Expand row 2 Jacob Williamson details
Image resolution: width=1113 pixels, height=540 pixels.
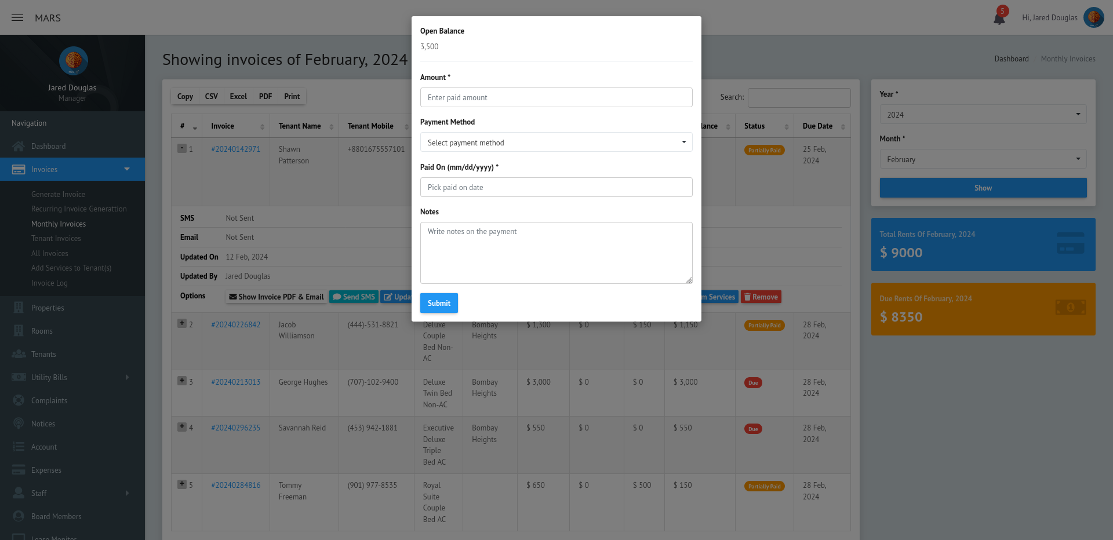(x=182, y=323)
